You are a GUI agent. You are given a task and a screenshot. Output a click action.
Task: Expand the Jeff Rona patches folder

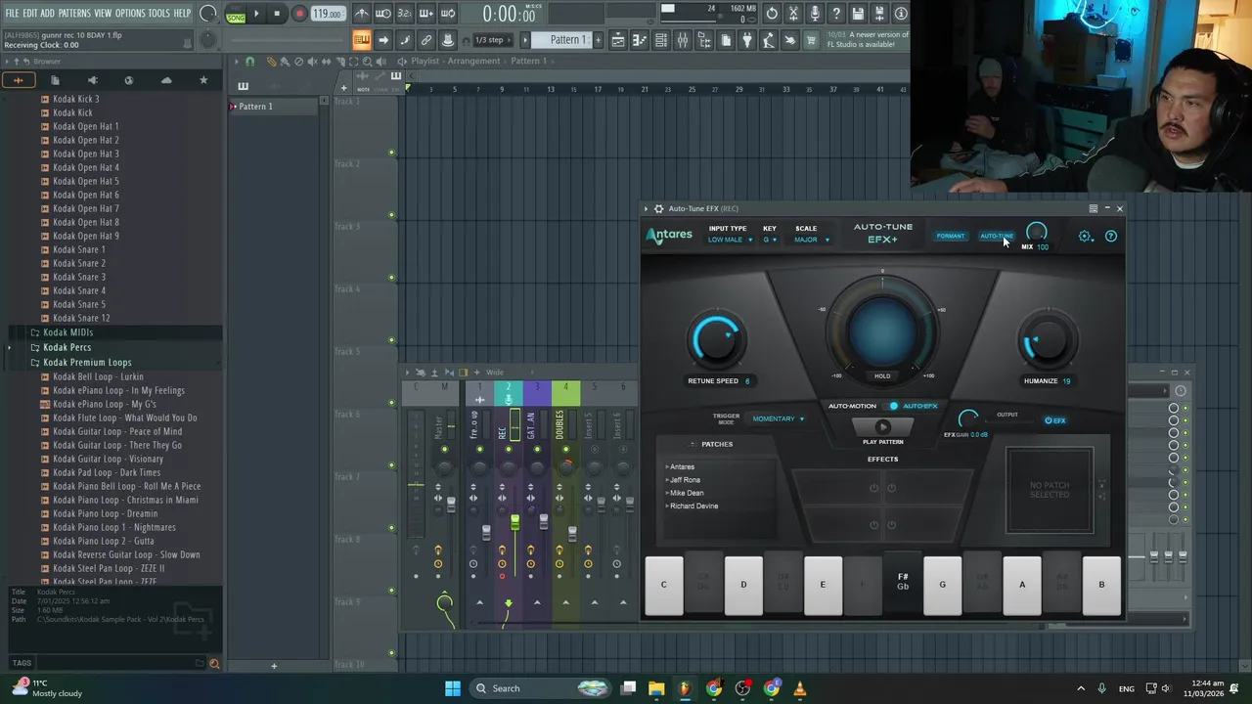click(684, 480)
